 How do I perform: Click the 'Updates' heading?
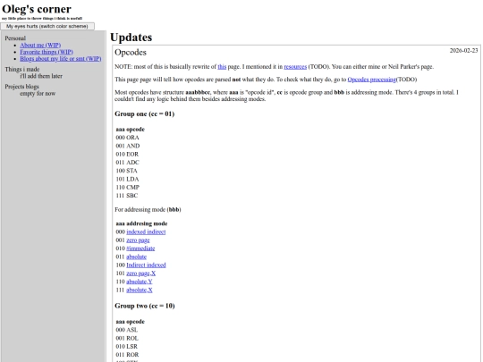pyautogui.click(x=131, y=38)
